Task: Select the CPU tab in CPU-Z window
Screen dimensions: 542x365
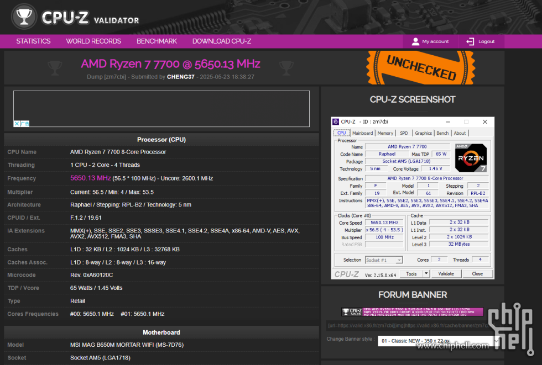Action: [x=342, y=133]
